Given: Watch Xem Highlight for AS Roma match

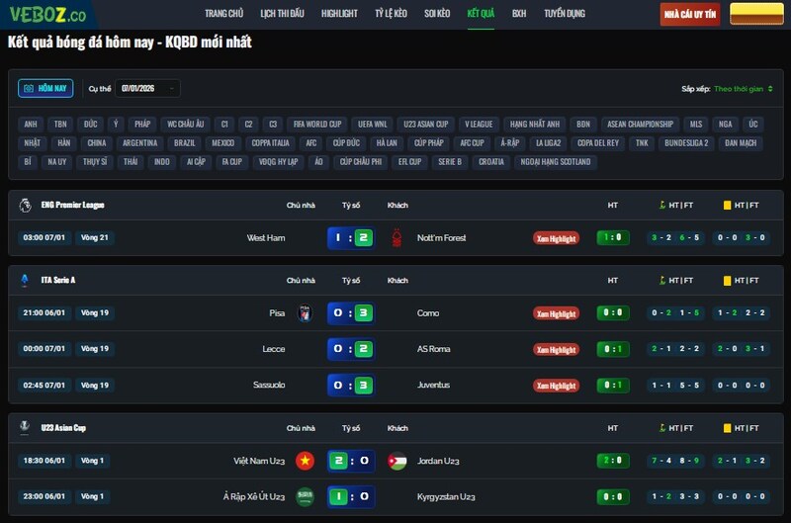Looking at the screenshot, I should point(556,349).
